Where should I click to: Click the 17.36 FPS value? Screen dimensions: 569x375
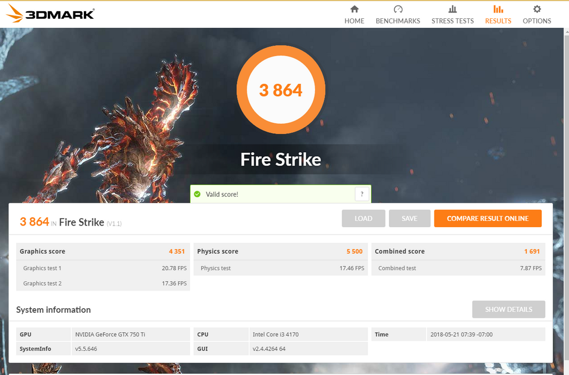[x=174, y=283]
